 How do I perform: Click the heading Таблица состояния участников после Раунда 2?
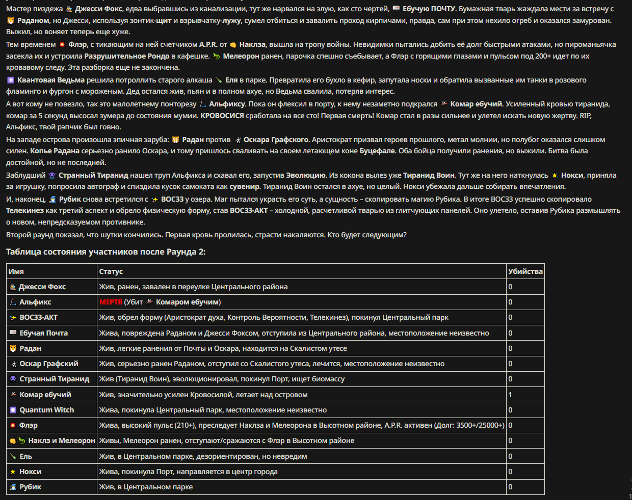click(x=106, y=252)
